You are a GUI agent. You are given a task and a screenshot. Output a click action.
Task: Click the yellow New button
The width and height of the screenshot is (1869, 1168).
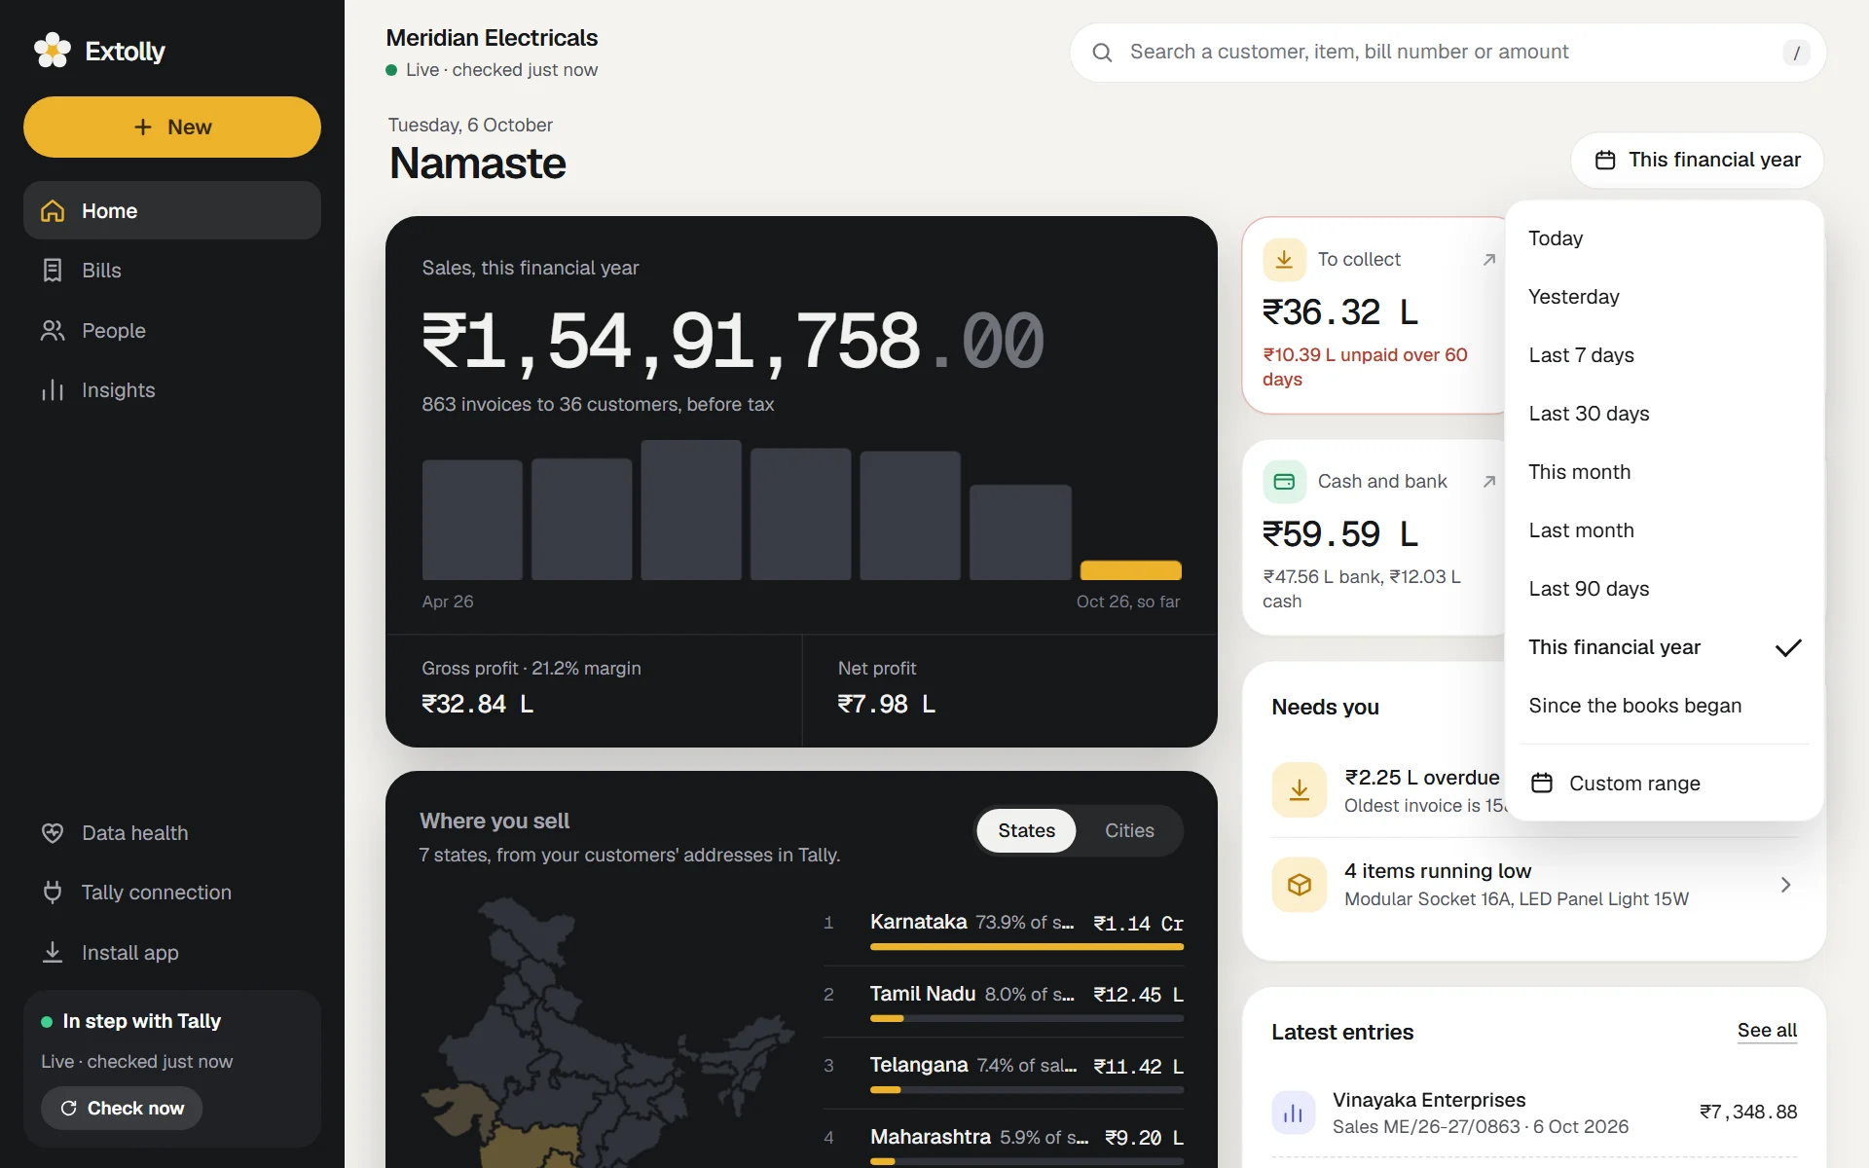[x=172, y=127]
